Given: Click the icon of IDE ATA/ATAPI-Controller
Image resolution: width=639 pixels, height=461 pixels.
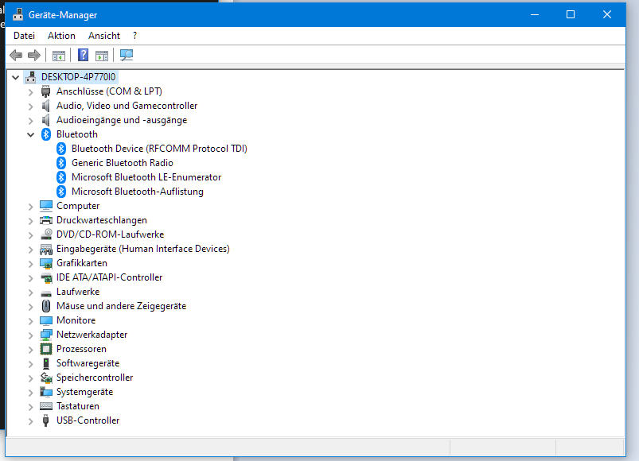Looking at the screenshot, I should 46,277.
